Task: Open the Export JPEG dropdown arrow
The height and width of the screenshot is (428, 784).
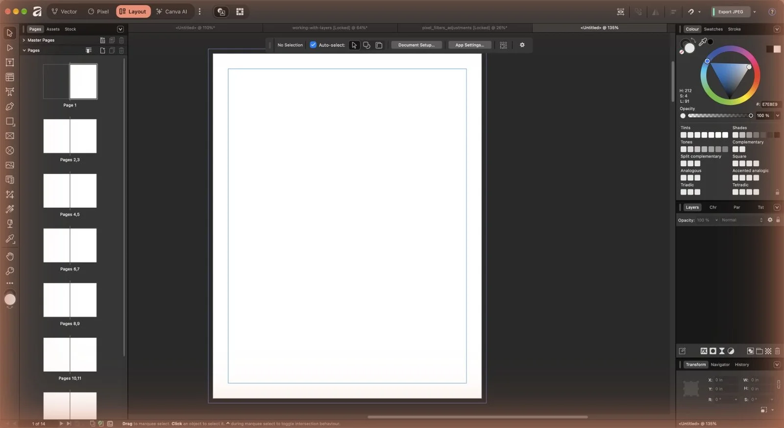Action: (755, 12)
